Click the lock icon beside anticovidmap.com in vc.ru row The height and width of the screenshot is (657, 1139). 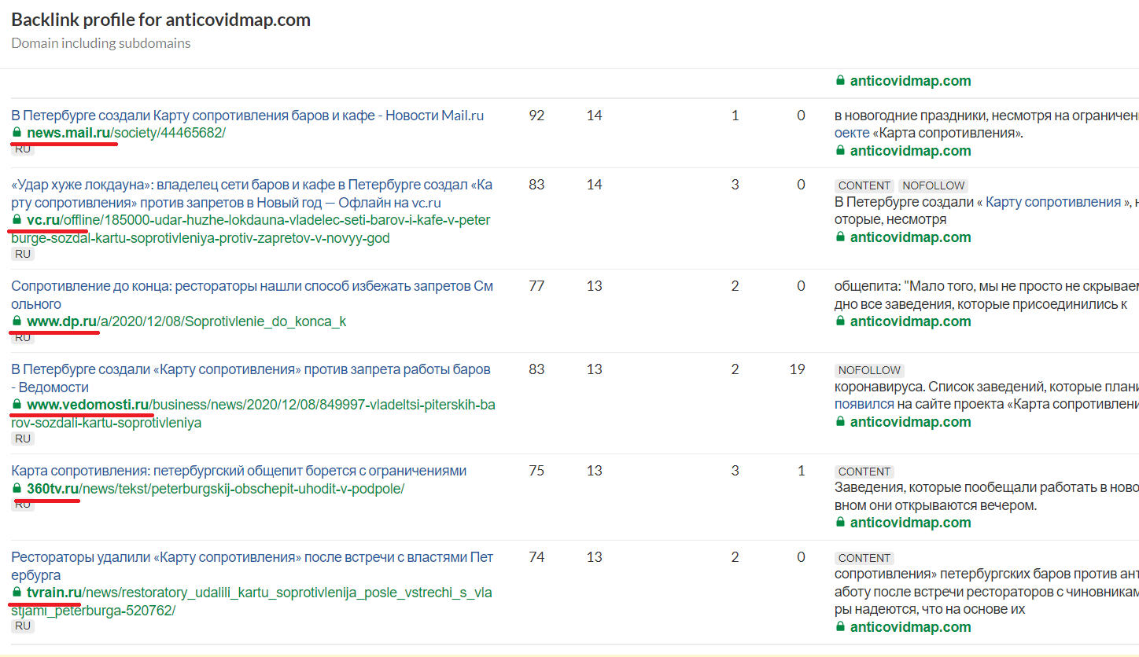[x=840, y=237]
